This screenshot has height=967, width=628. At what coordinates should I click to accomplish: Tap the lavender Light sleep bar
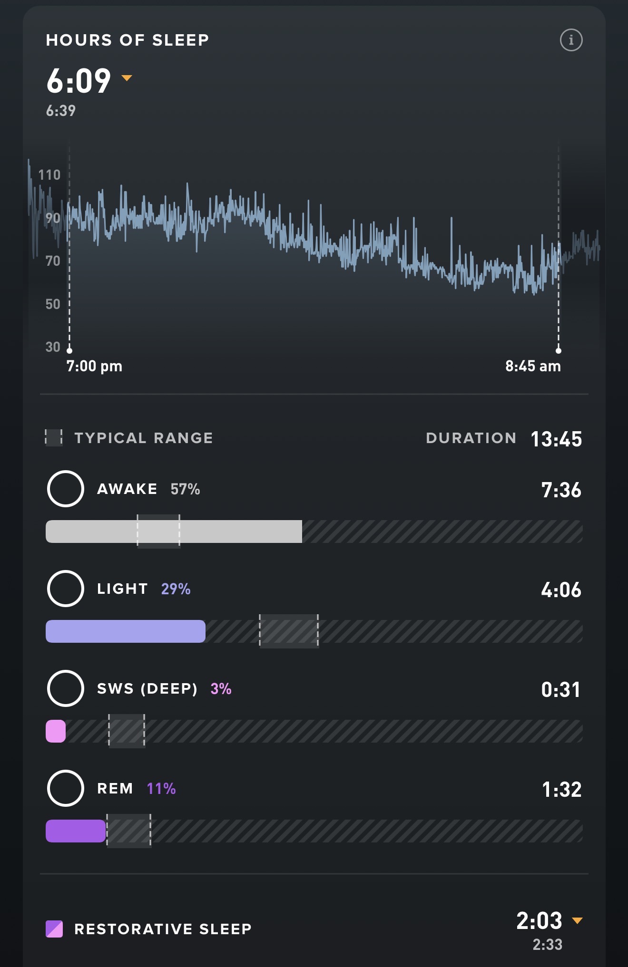[126, 631]
